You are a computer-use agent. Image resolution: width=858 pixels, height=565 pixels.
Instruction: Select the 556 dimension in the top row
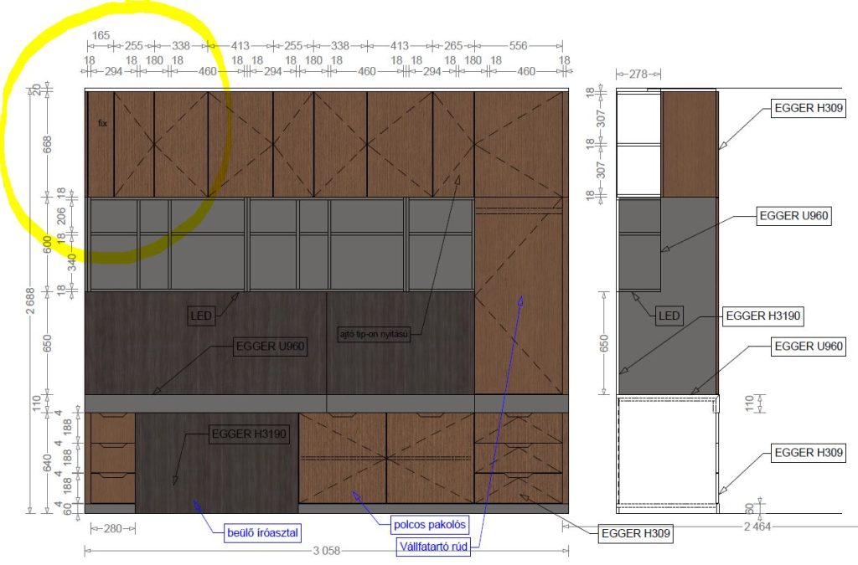click(x=518, y=46)
